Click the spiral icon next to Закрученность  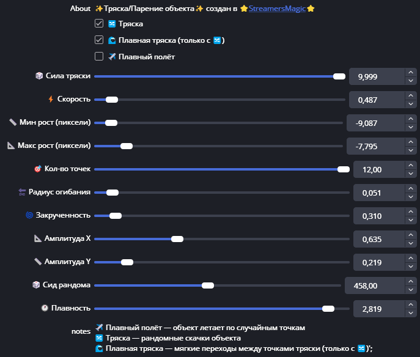pyautogui.click(x=29, y=215)
